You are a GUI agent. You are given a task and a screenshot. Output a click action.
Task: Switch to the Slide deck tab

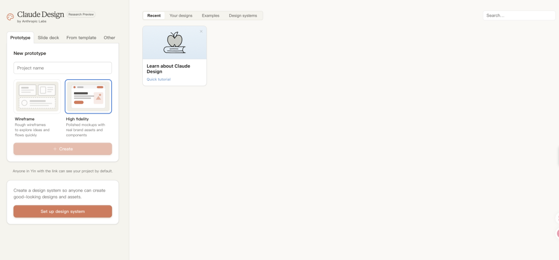(x=49, y=38)
